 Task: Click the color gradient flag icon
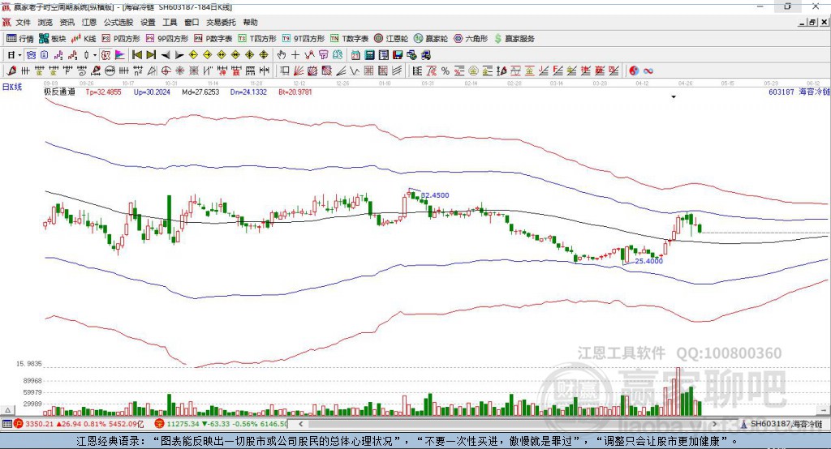coord(120,55)
